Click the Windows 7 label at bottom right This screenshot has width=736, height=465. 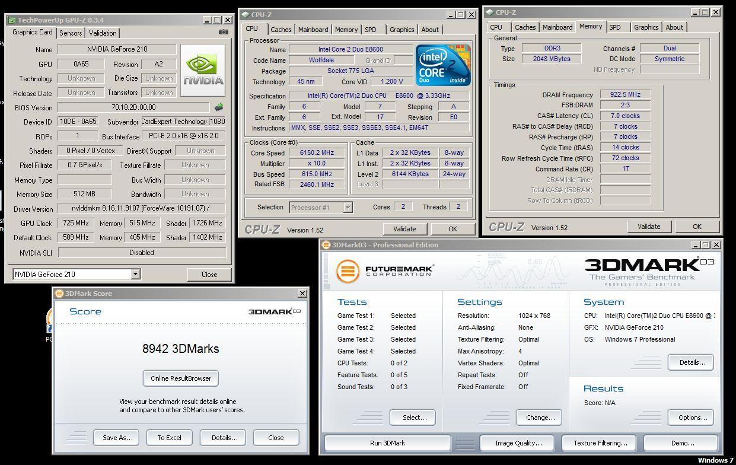click(715, 460)
